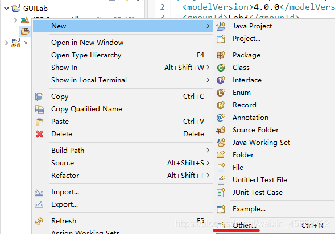Select Source menu entry
The height and width of the screenshot is (234, 335).
point(123,163)
